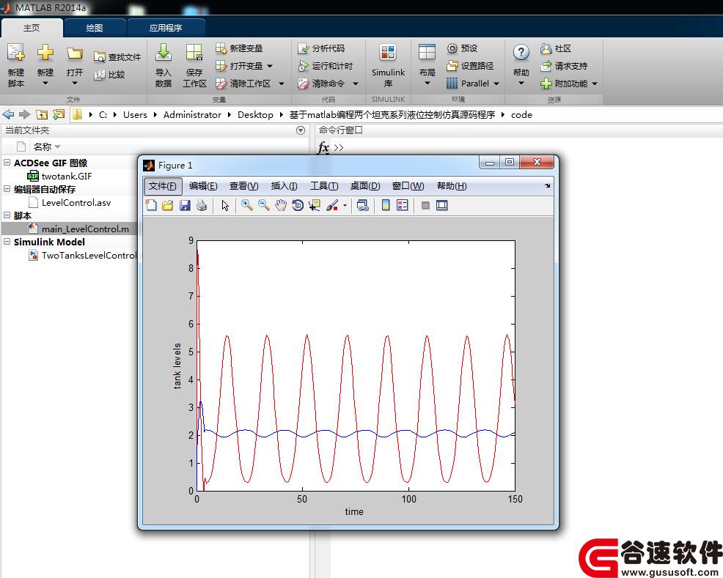
Task: Open the New (新建) dropdown arrow
Action: click(x=45, y=84)
